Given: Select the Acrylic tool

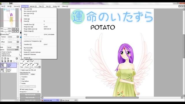Looking at the screenshot, I should [x=31, y=67].
